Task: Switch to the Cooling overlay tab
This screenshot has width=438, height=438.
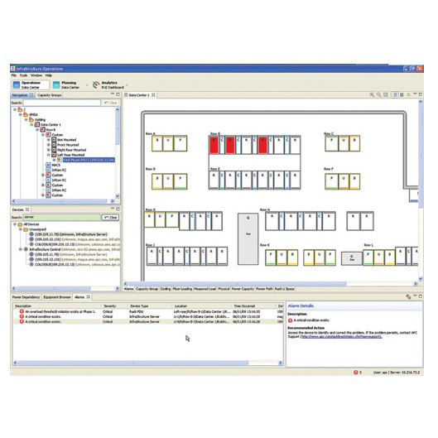Action: pos(166,289)
